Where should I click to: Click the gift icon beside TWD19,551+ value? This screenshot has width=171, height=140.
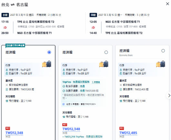pos(64,104)
